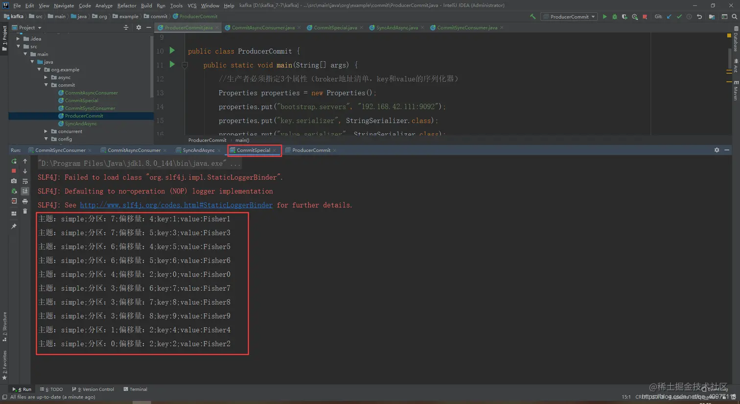Viewport: 740px width, 404px height.
Task: Collapse the org.example package
Action: coord(39,70)
